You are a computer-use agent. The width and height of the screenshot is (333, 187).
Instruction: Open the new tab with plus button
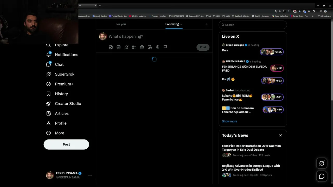[x=100, y=6]
